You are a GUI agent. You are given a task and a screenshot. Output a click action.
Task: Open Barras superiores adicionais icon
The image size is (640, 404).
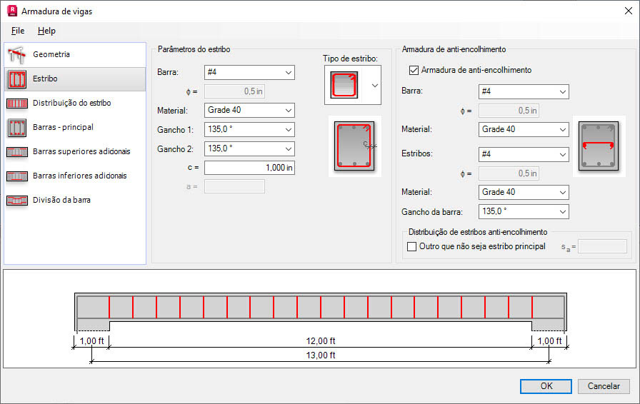click(16, 152)
